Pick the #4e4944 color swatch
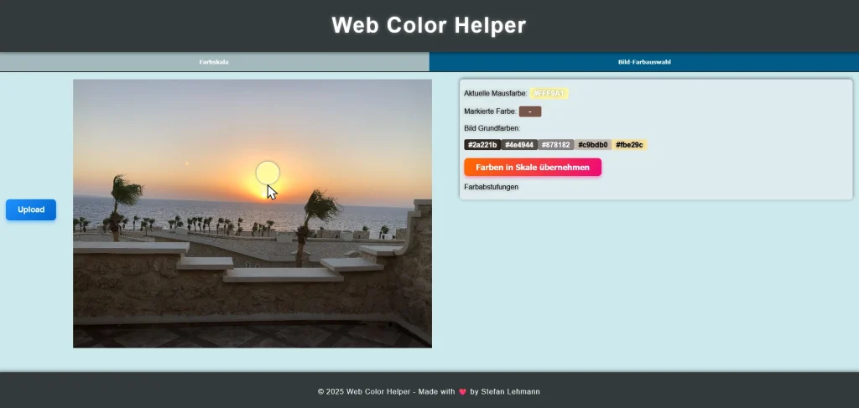This screenshot has height=408, width=859. 519,145
